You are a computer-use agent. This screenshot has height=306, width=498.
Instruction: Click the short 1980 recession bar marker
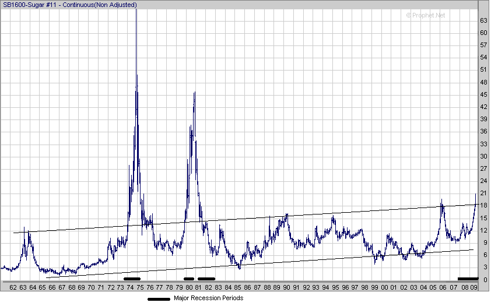coord(189,279)
